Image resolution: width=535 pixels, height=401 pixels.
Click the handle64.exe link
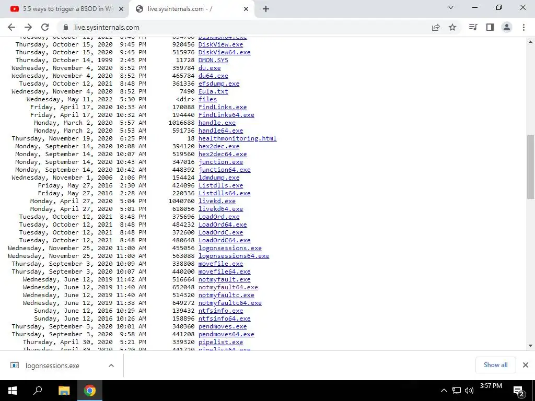pos(221,131)
